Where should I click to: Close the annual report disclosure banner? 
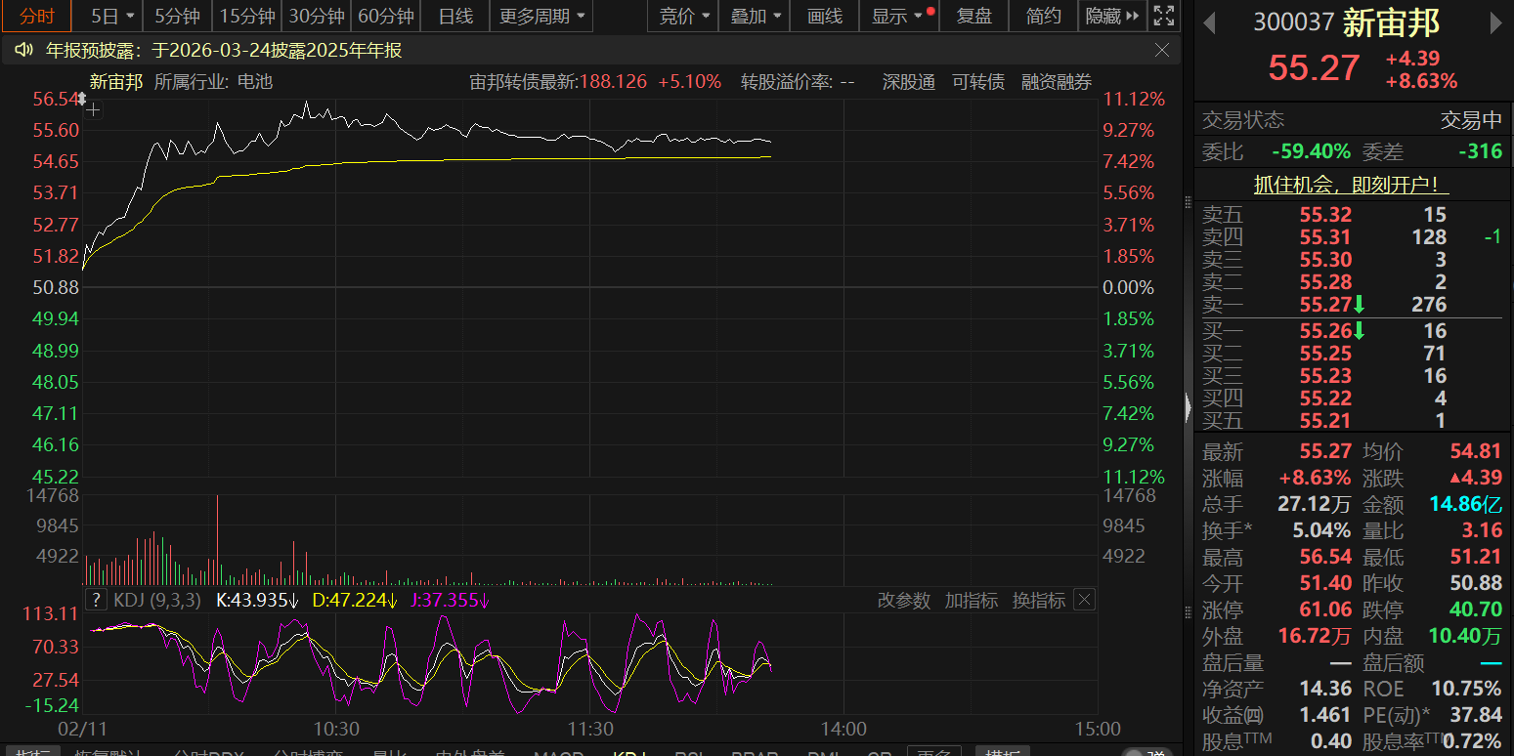pyautogui.click(x=1162, y=50)
